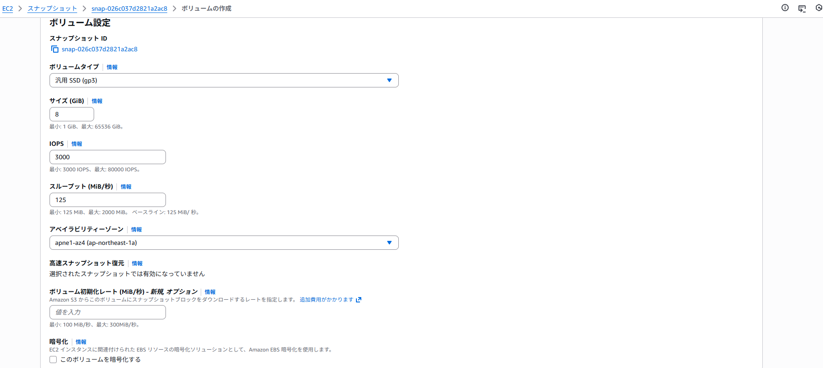The image size is (823, 368).
Task: Open the ボリュームタイプ dropdown
Action: coord(223,80)
